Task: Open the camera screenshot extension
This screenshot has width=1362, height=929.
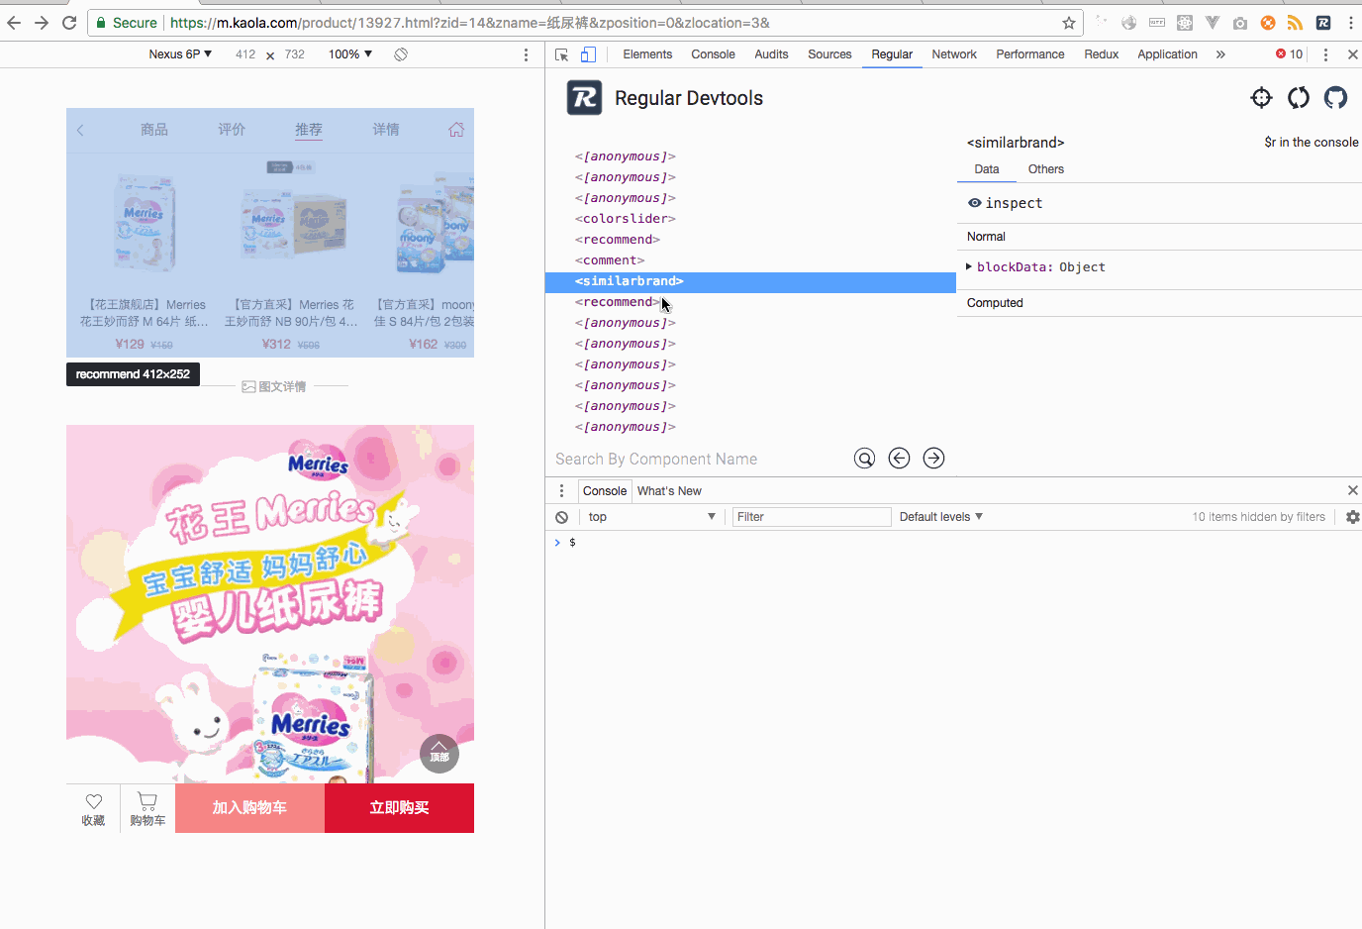Action: [x=1240, y=23]
